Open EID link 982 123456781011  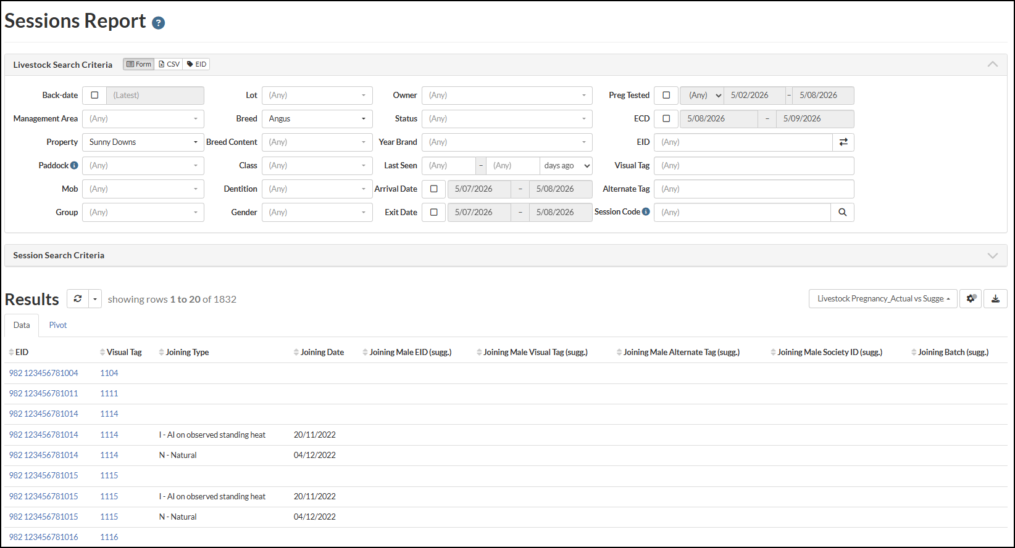(44, 393)
